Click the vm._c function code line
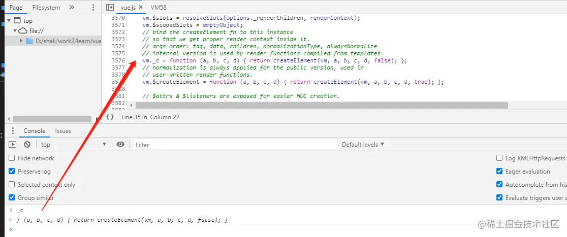Image resolution: width=567 pixels, height=237 pixels. coord(274,60)
